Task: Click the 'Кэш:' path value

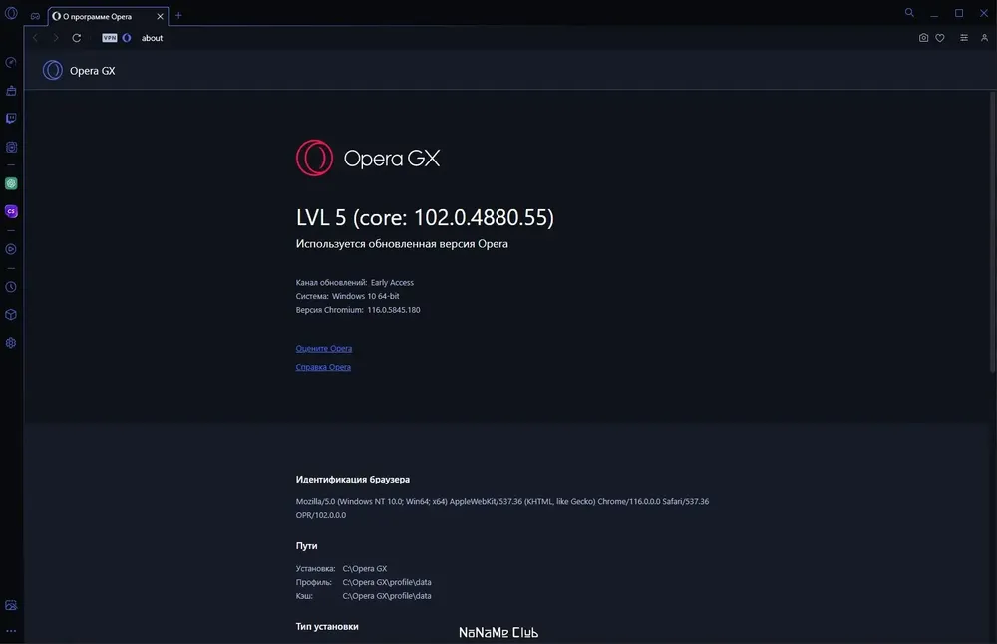Action: click(x=387, y=596)
